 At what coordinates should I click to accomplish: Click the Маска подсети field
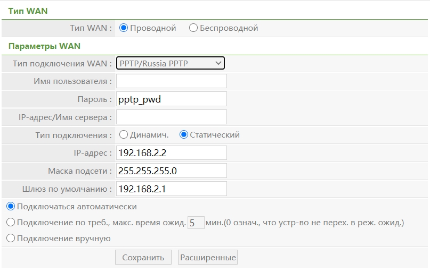coord(171,171)
